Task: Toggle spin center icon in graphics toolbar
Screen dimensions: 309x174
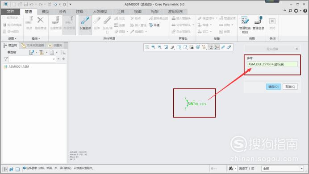Action: [x=217, y=47]
